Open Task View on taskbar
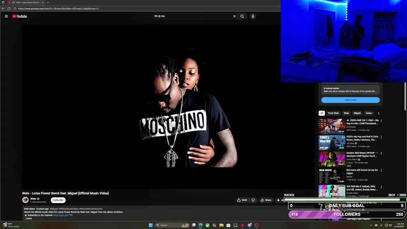This screenshot has height=229, width=407. [x=193, y=225]
